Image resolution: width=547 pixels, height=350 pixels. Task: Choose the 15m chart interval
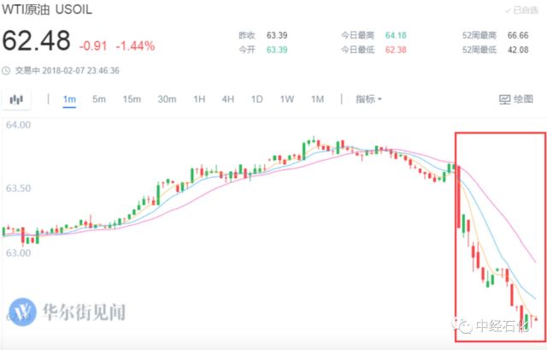(131, 99)
